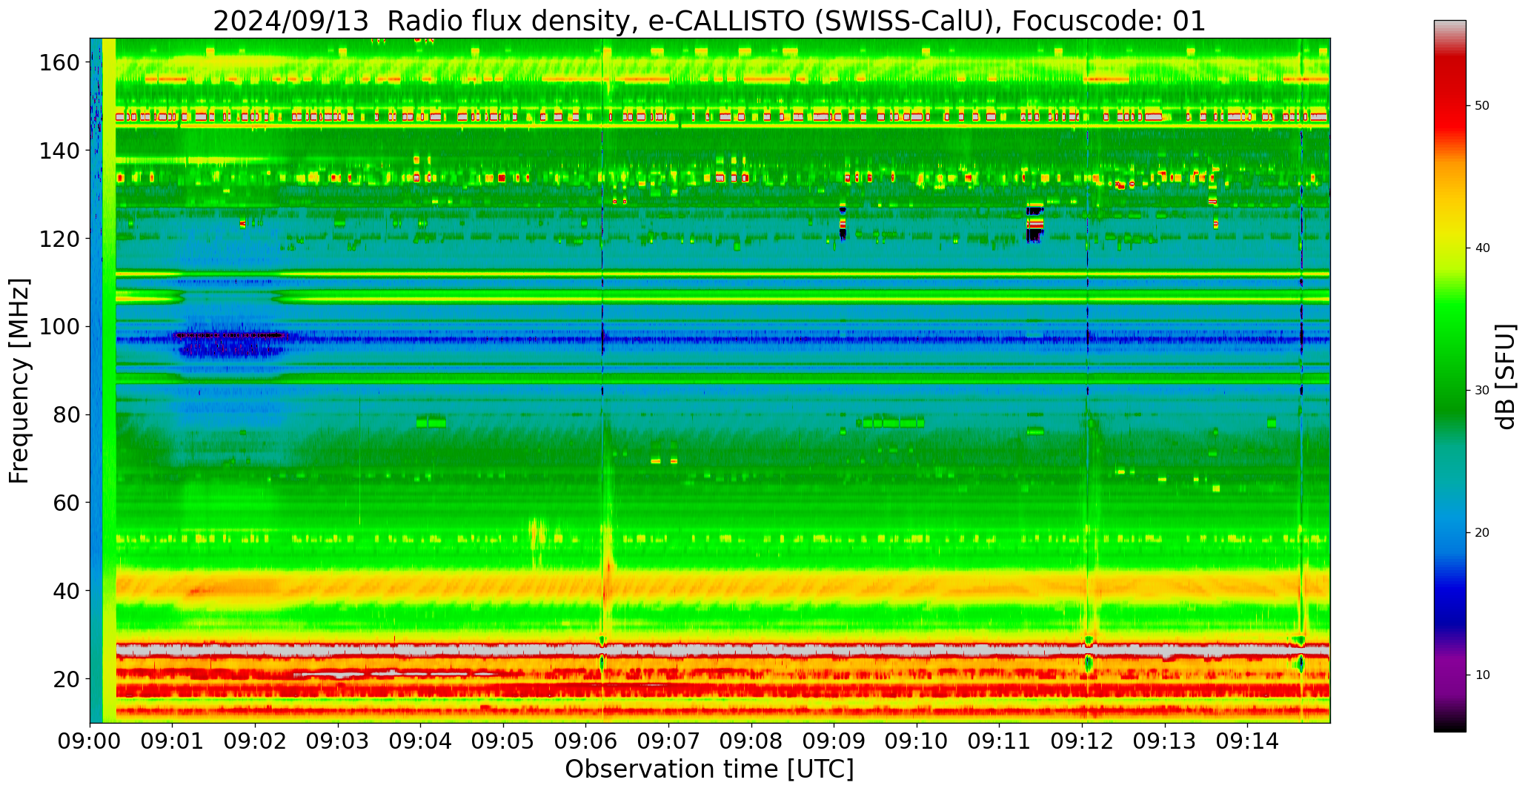Screen dimensions: 1528x791
Task: Click the 40 frequency tick label
Action: (67, 591)
